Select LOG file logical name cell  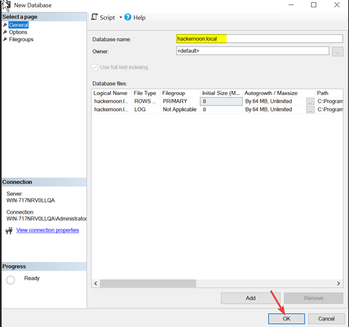point(111,109)
